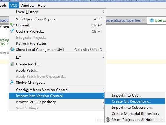Open the Window menu
166x125 pixels.
(27, 6)
